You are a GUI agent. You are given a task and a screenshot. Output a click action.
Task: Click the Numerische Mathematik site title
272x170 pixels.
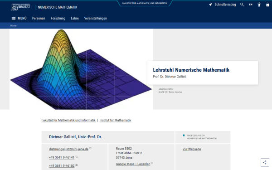[58, 7]
